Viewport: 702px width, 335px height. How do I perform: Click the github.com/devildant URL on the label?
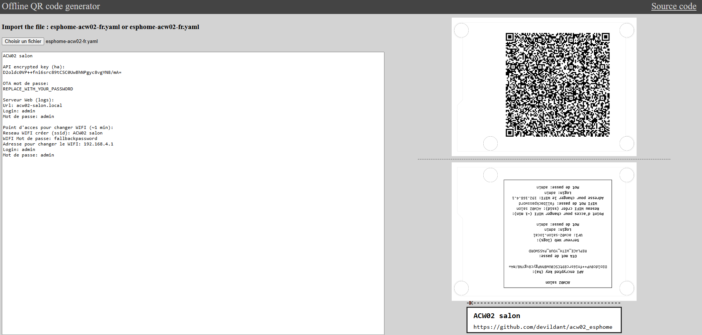(542, 327)
